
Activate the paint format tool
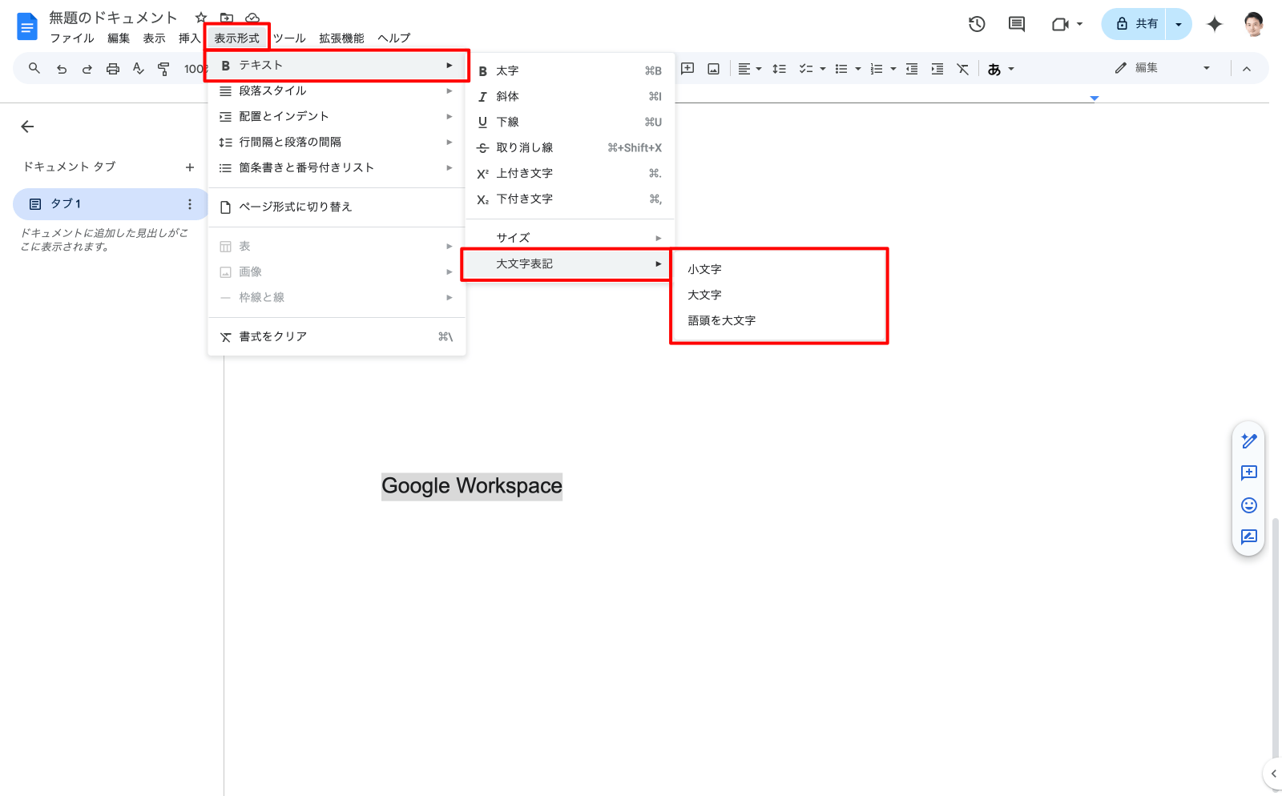point(164,69)
